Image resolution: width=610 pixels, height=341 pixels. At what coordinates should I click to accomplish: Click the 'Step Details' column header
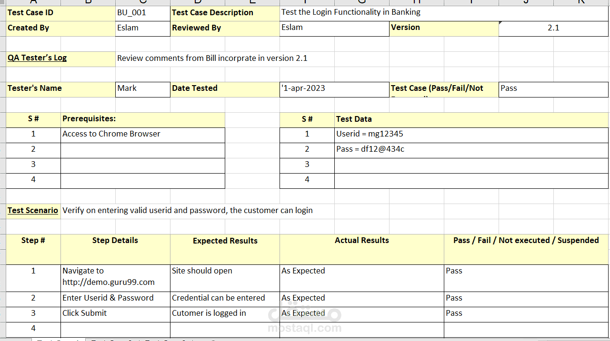(115, 249)
